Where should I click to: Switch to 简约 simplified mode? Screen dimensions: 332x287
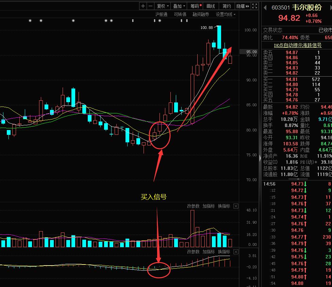point(227,6)
